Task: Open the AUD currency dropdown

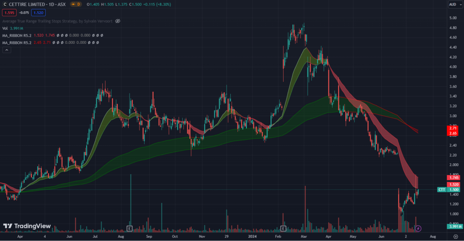Action: [x=453, y=4]
